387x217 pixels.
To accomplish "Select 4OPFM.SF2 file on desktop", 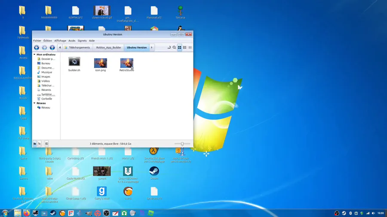I will click(x=76, y=12).
